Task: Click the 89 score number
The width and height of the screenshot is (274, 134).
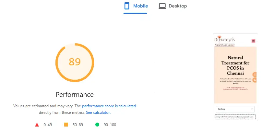Action: (x=75, y=62)
